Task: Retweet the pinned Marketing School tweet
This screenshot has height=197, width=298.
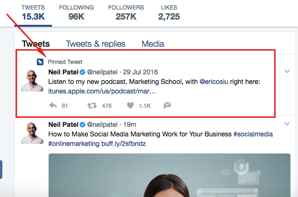Action: (92, 105)
